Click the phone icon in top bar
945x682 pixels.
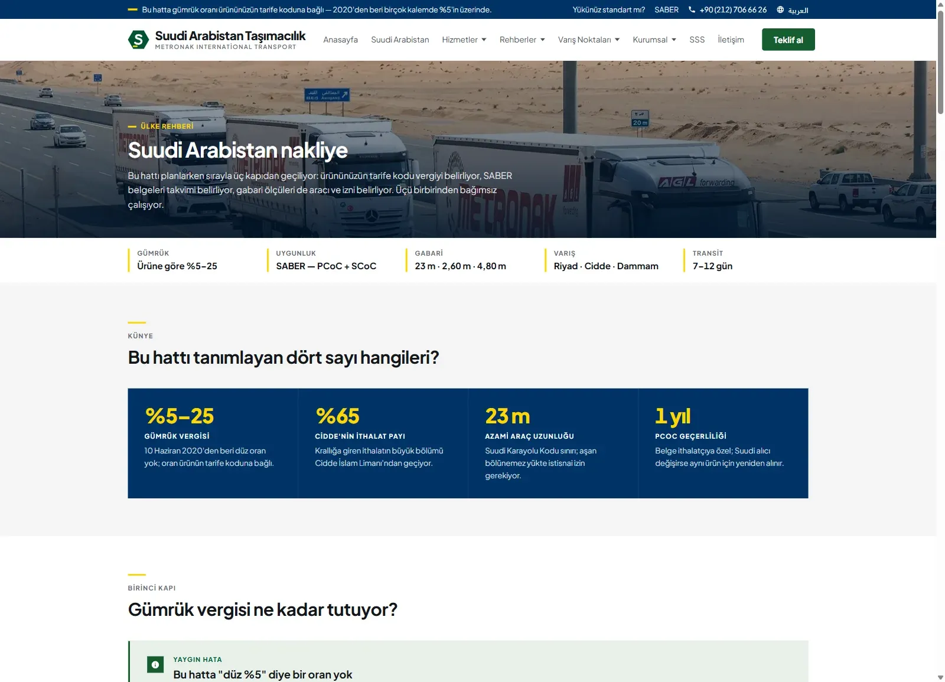click(x=692, y=9)
